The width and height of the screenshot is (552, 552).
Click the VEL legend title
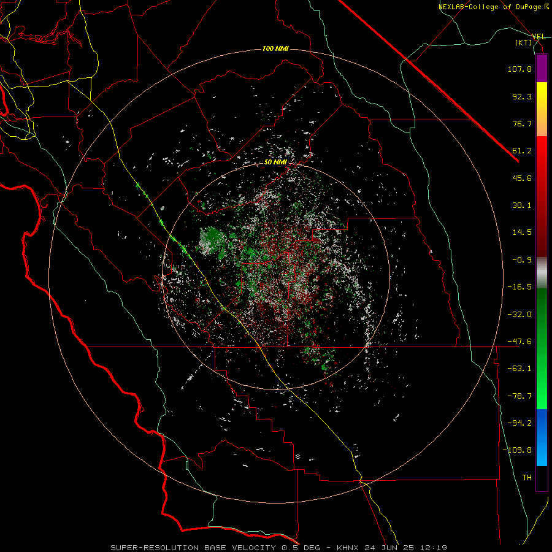pos(539,37)
